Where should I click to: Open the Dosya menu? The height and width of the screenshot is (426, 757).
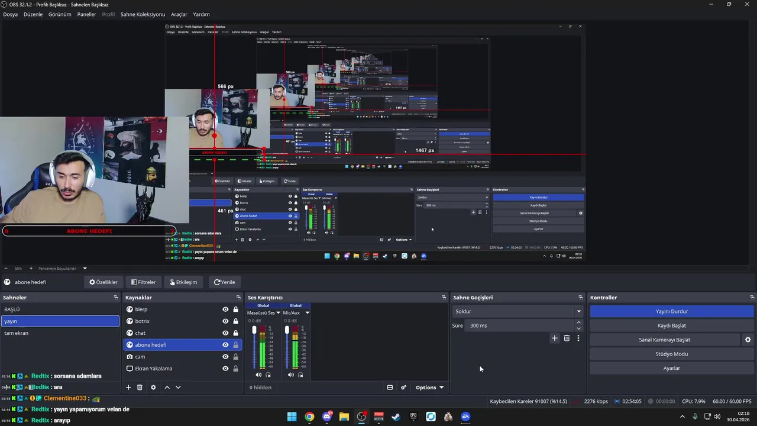coord(10,14)
